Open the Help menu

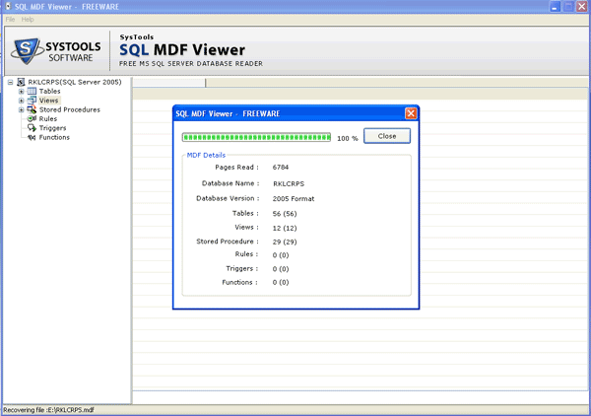[x=28, y=20]
